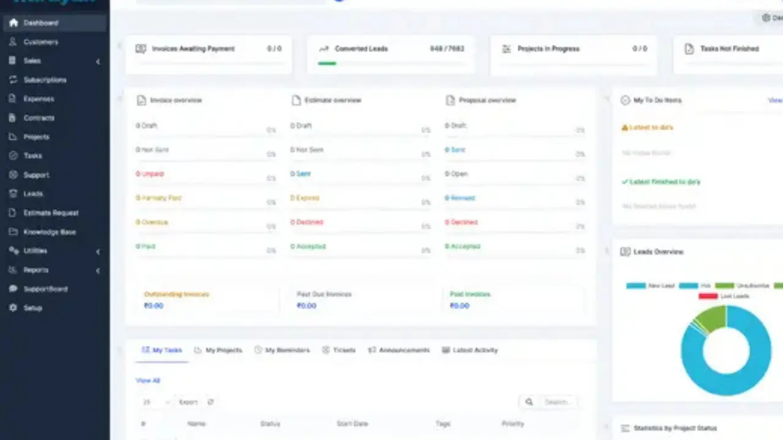Image resolution: width=783 pixels, height=440 pixels.
Task: Click the Declined estimates link
Action: point(306,222)
